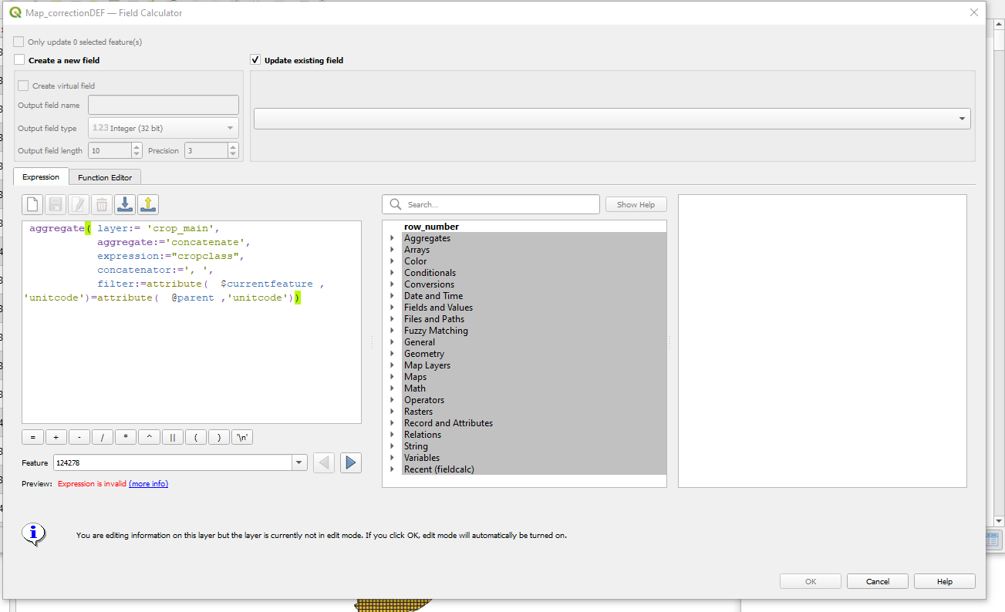Insert the power caret operator

(149, 437)
